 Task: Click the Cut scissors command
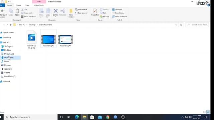point(24,10)
